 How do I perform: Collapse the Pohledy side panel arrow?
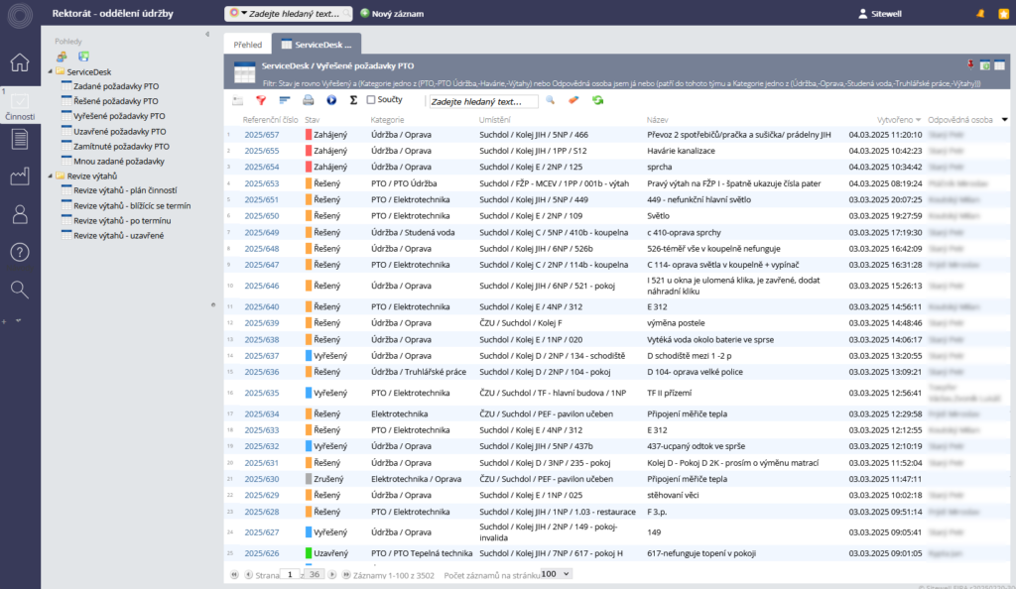[x=207, y=35]
